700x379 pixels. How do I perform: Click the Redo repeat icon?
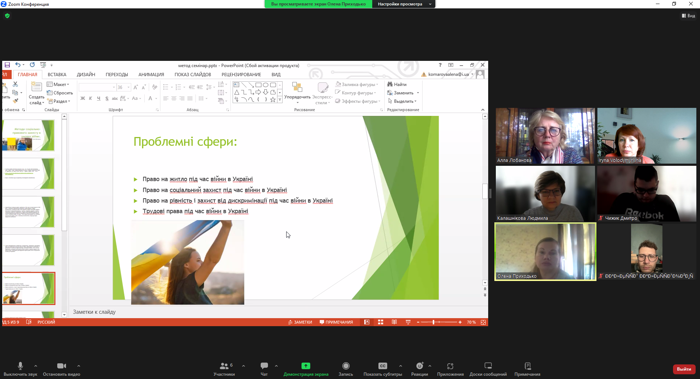pyautogui.click(x=32, y=65)
